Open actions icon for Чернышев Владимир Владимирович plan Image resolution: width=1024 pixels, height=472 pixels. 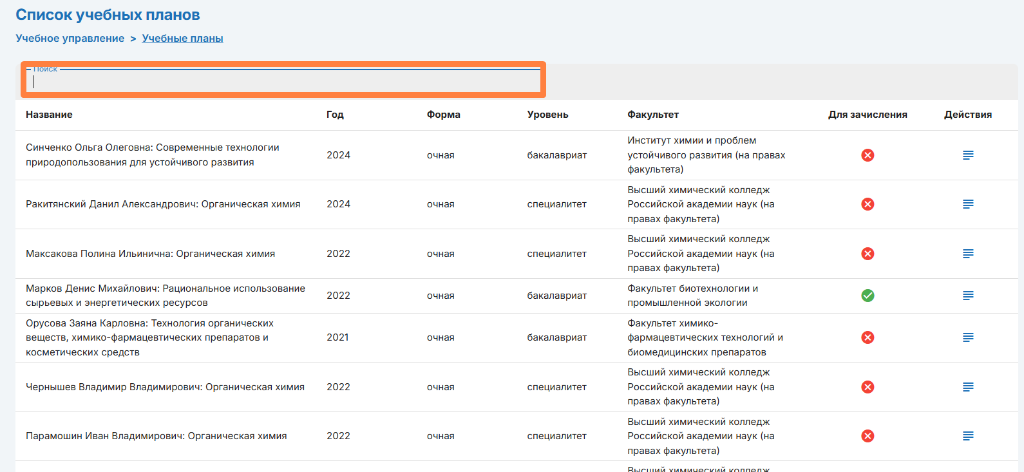(967, 387)
